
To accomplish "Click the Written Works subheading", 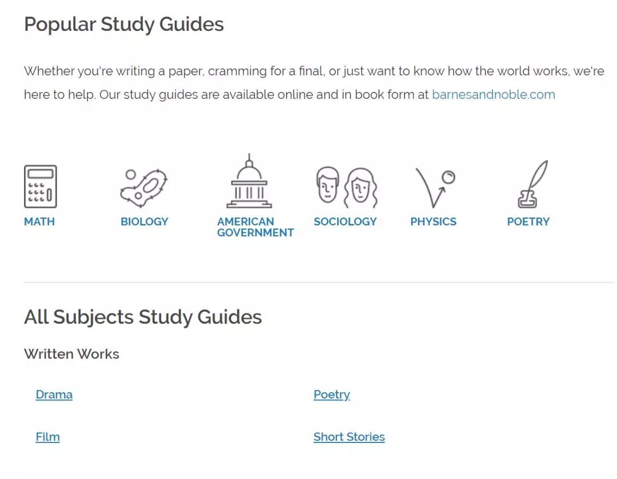I will [71, 354].
